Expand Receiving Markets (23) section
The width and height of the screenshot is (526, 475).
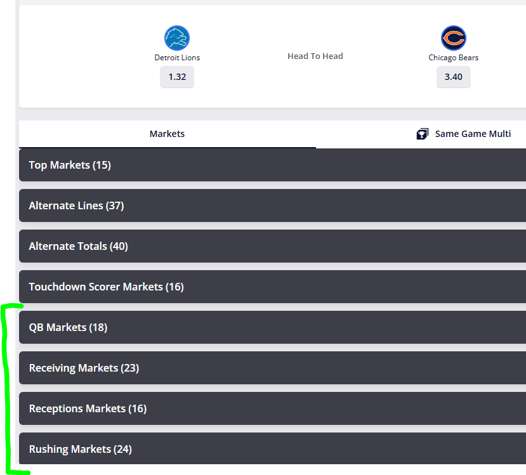pos(84,368)
